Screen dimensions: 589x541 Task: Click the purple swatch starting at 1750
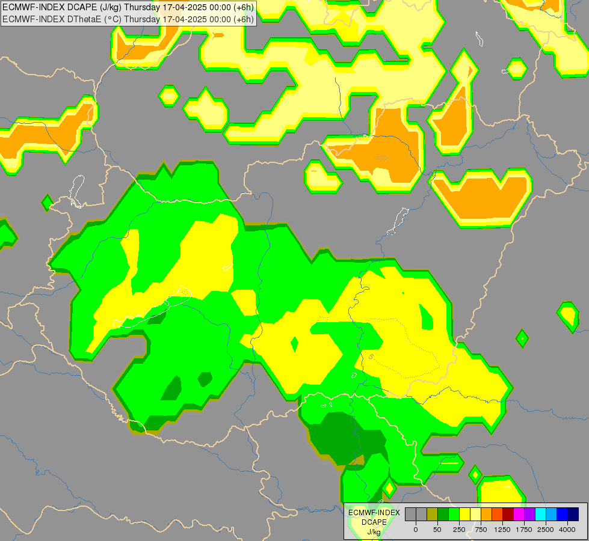529,515
